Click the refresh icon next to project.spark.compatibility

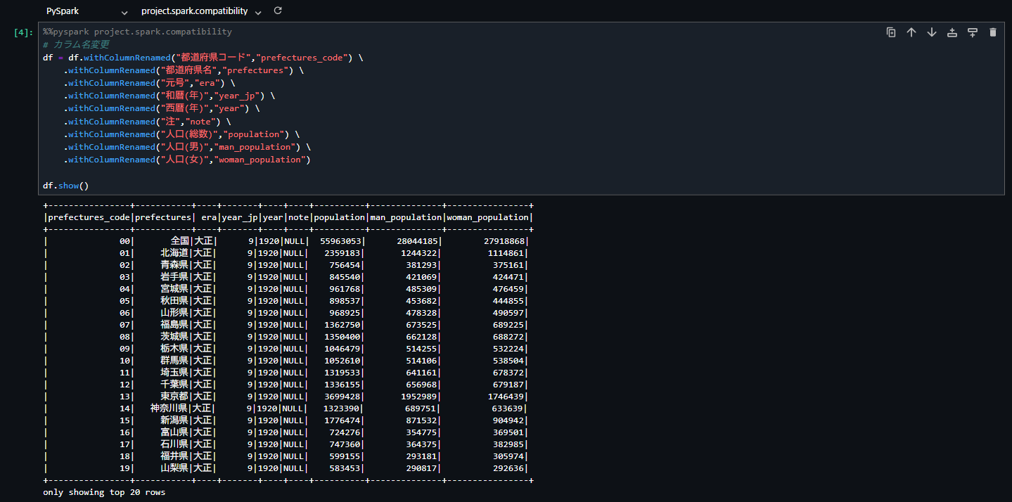tap(278, 11)
